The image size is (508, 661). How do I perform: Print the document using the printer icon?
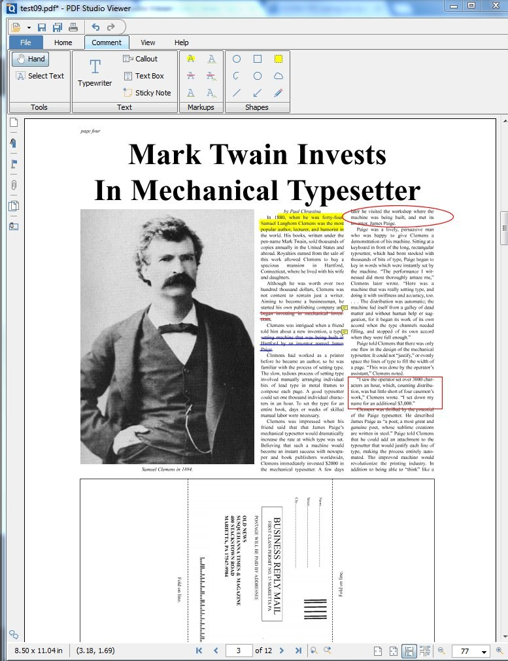tap(73, 27)
